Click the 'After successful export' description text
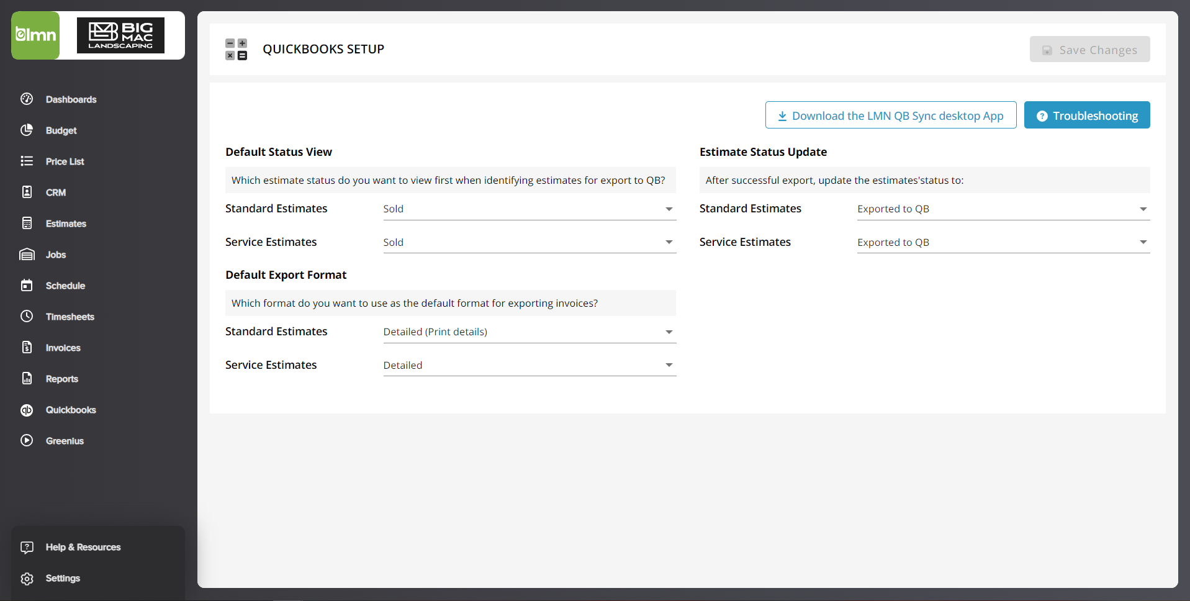This screenshot has width=1190, height=601. tap(834, 180)
